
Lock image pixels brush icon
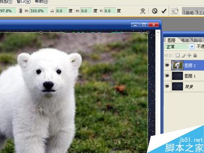click(184, 55)
